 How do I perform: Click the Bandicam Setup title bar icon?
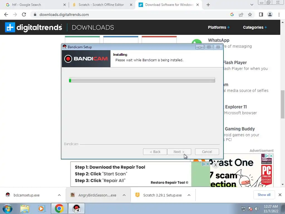tap(65, 47)
